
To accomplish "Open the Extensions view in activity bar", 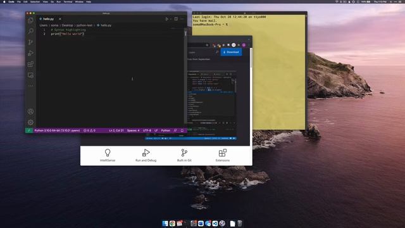I will pyautogui.click(x=30, y=64).
